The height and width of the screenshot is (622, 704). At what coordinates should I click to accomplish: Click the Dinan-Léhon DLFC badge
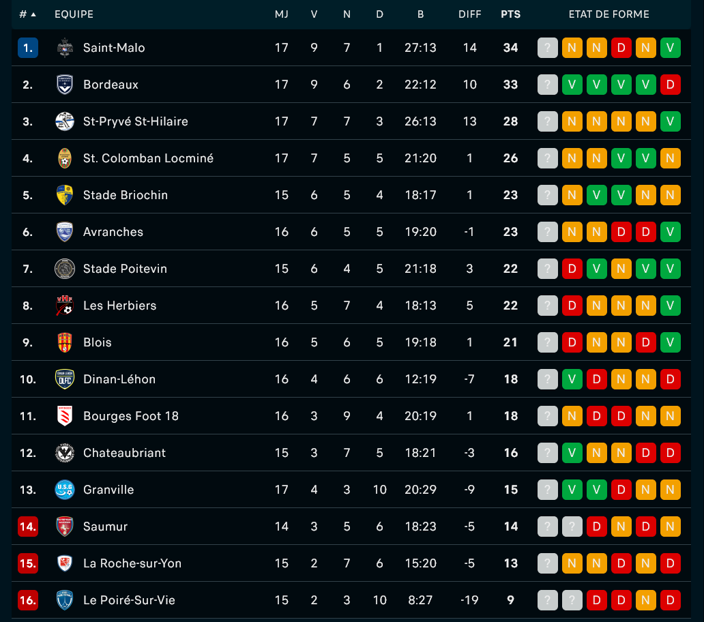tap(65, 379)
